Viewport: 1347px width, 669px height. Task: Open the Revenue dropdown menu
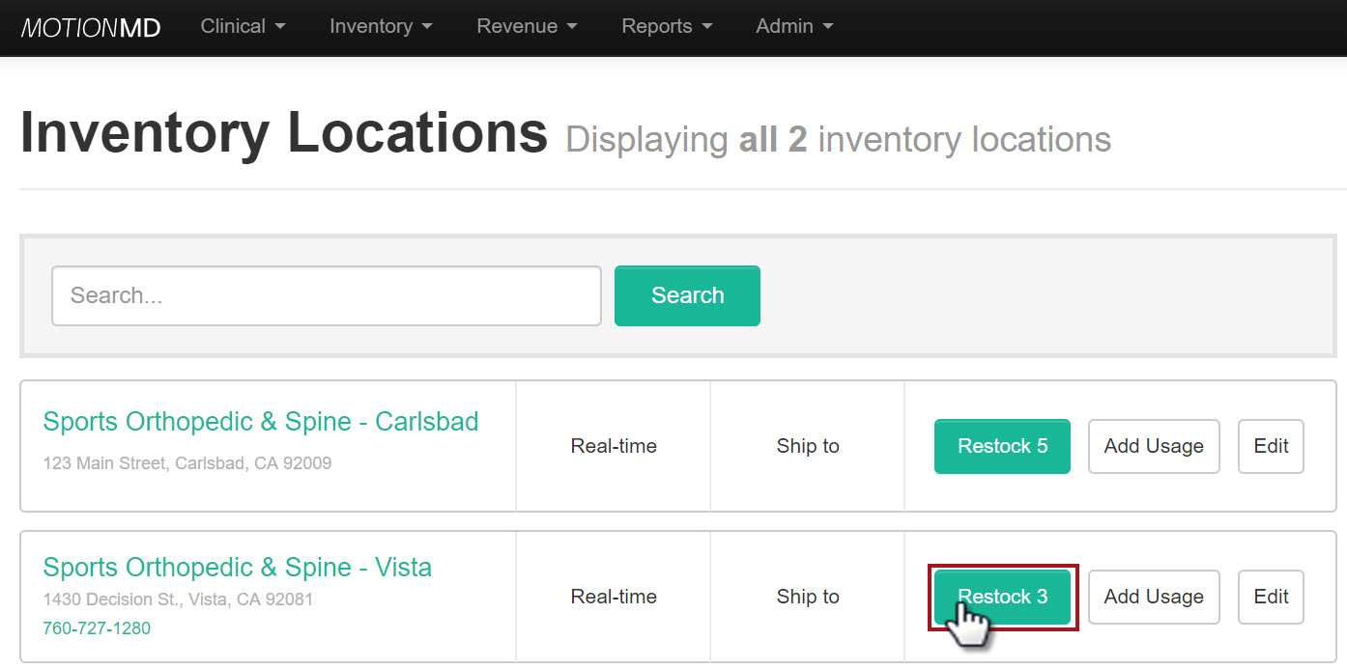(525, 27)
